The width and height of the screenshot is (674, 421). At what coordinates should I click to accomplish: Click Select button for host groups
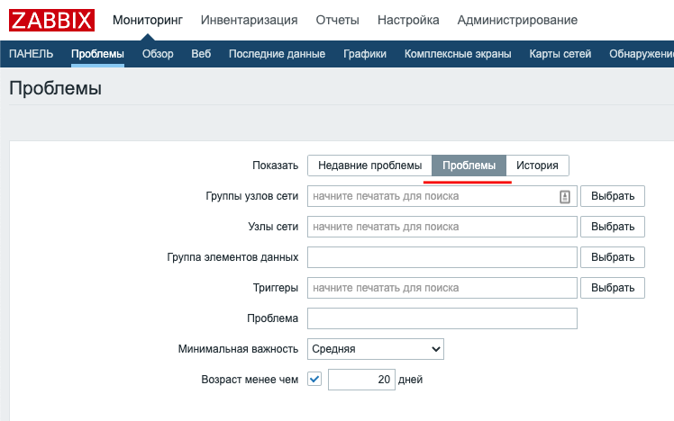tap(613, 196)
